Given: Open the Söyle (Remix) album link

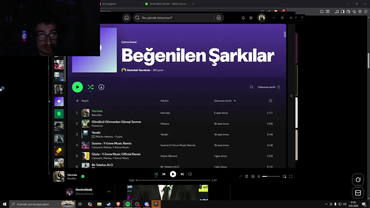Looking at the screenshot, I should 169,156.
